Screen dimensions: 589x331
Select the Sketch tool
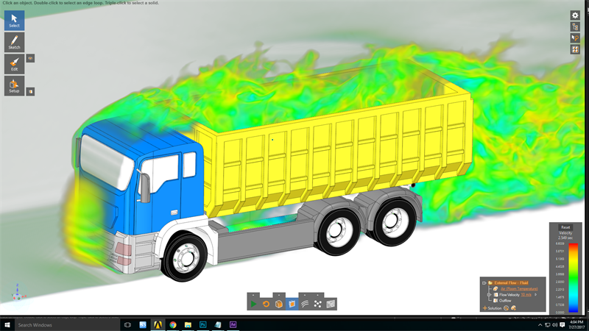pyautogui.click(x=14, y=42)
